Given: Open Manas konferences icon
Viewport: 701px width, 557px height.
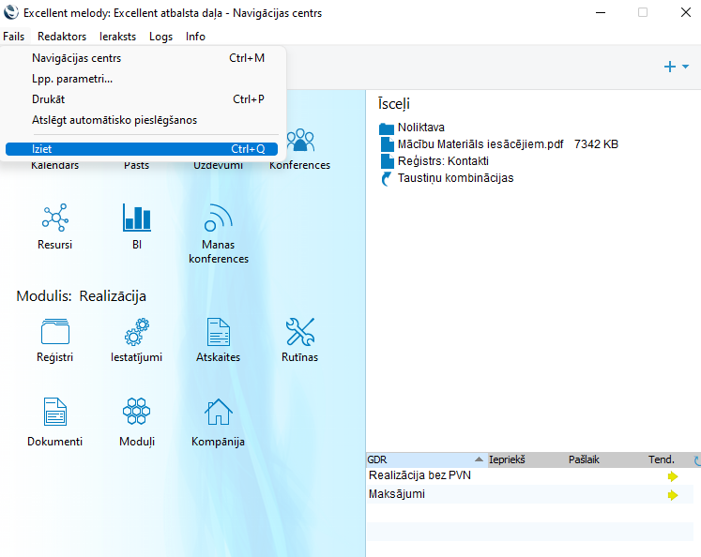Looking at the screenshot, I should coord(218,219).
